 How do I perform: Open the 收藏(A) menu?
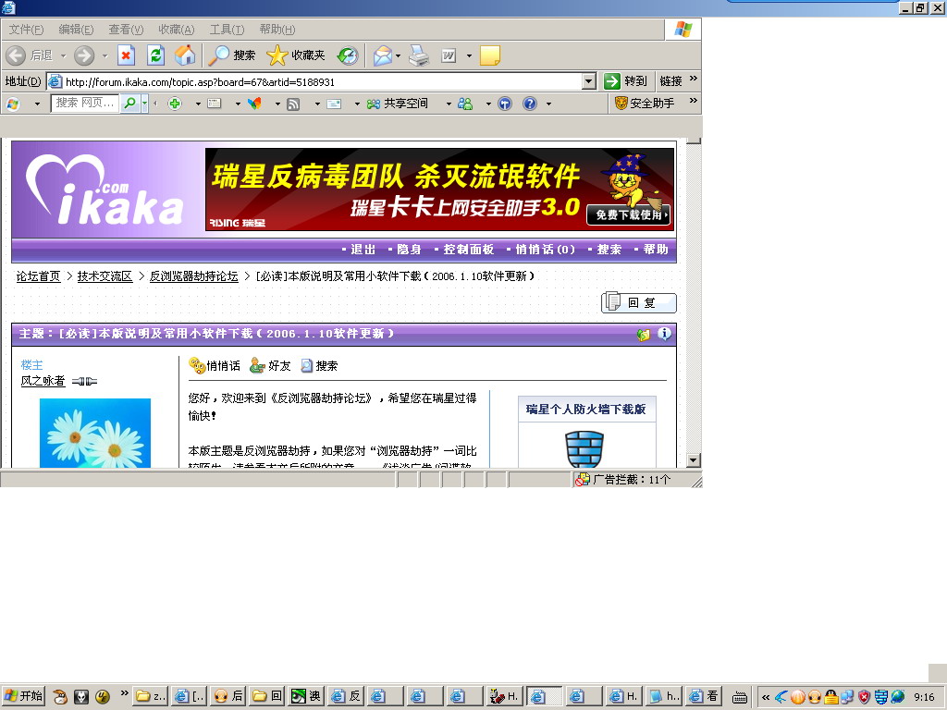pos(177,30)
